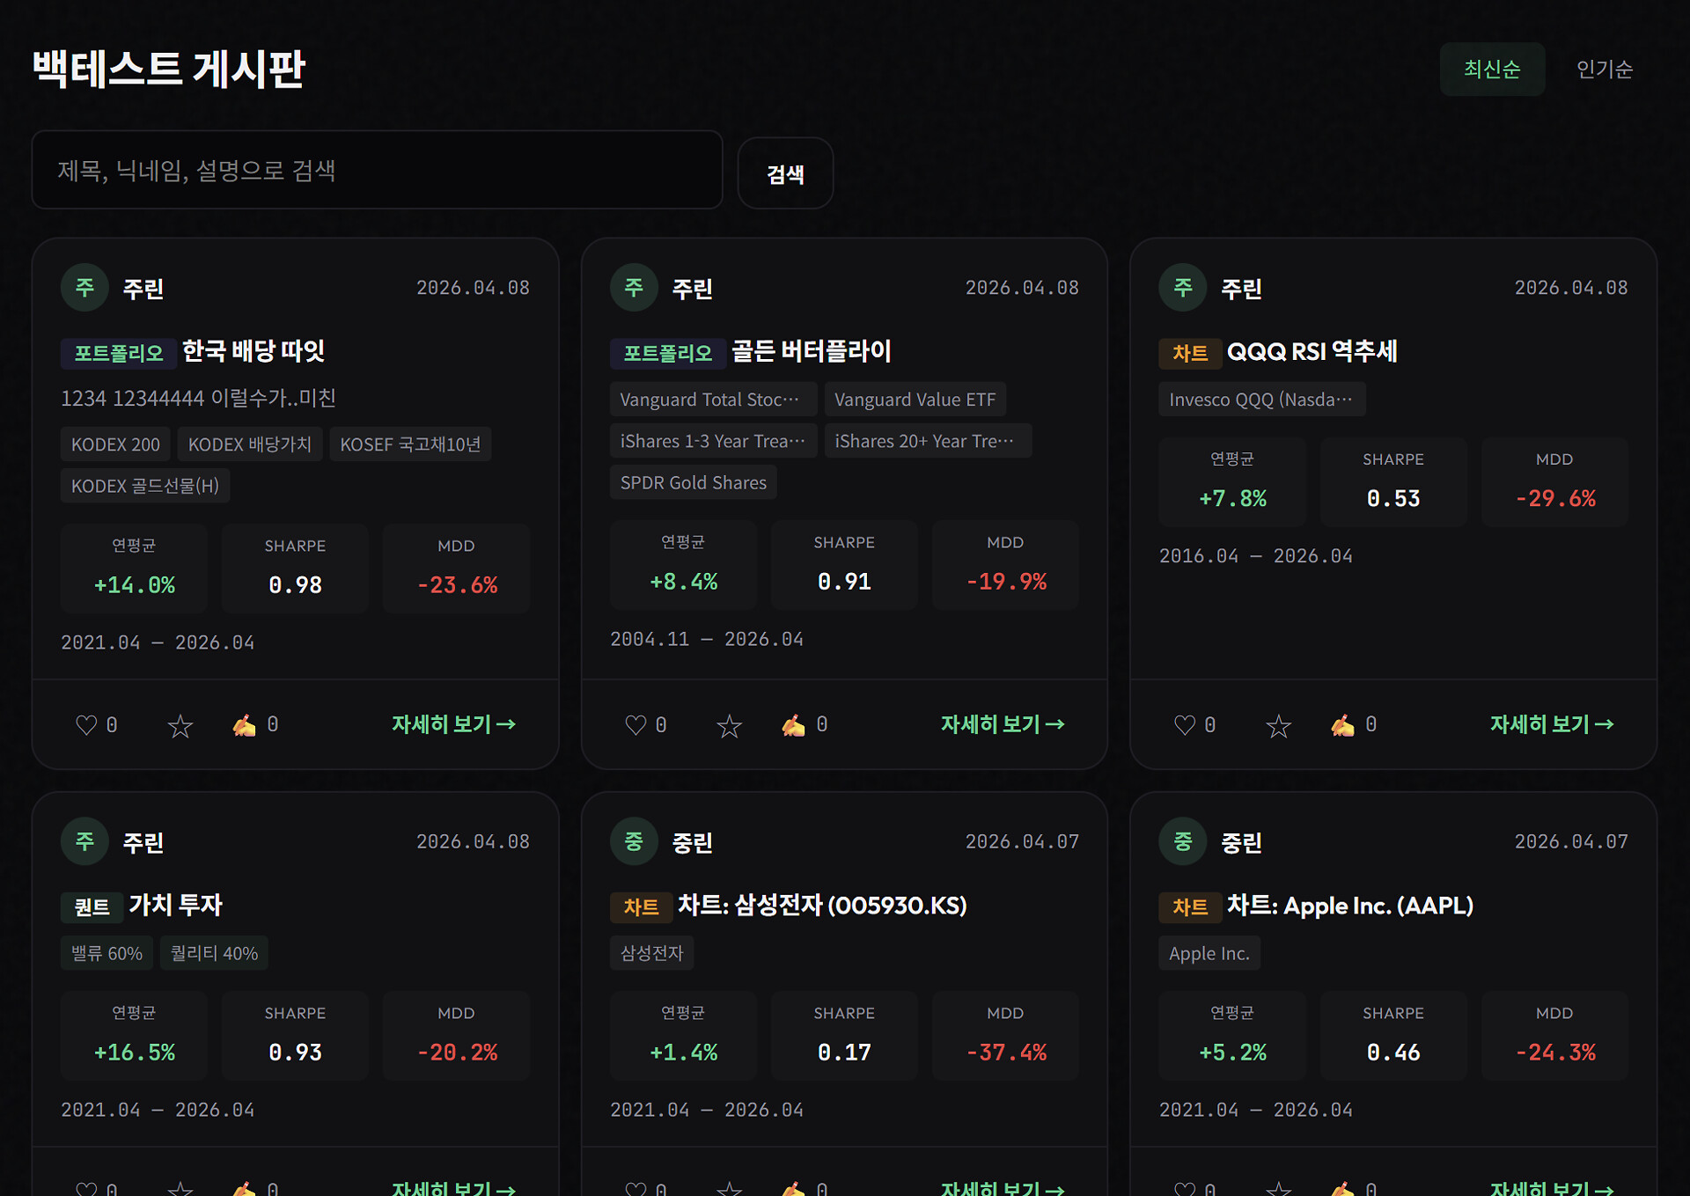Bookmark the 한국 배당 따잇 post with star
The width and height of the screenshot is (1690, 1196).
180,726
